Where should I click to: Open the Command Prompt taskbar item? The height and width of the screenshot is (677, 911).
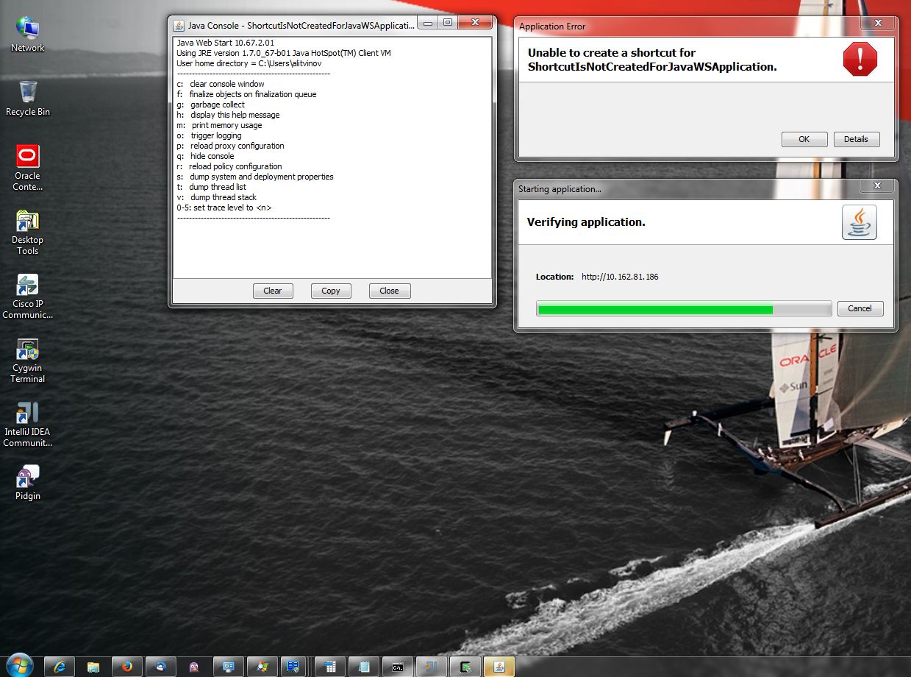coord(398,667)
